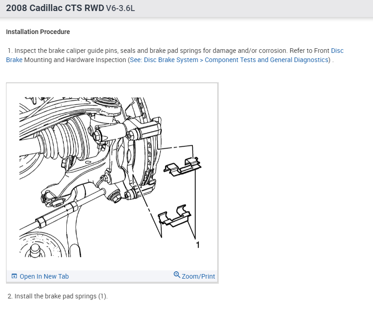Click the '2008 Cadillac CTS RWD' title
Screen dimensions: 373x309
(x=55, y=8)
